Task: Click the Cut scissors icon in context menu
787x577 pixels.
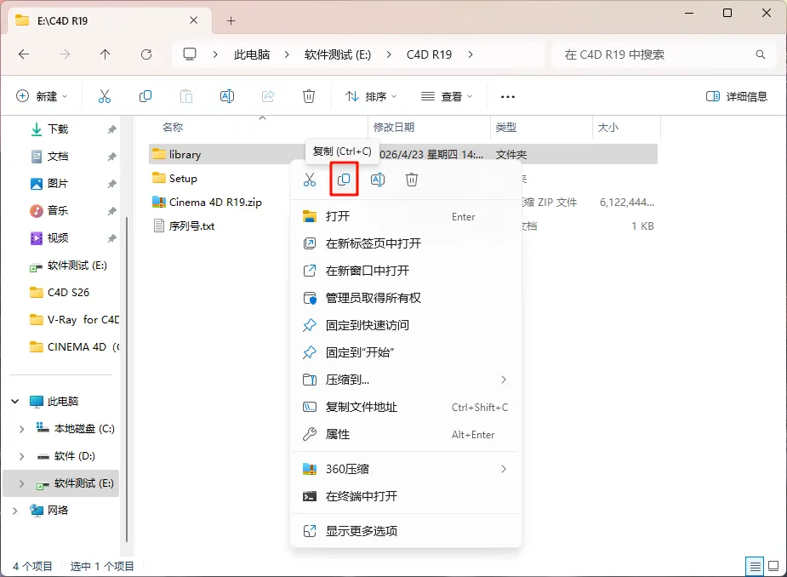Action: pyautogui.click(x=310, y=180)
